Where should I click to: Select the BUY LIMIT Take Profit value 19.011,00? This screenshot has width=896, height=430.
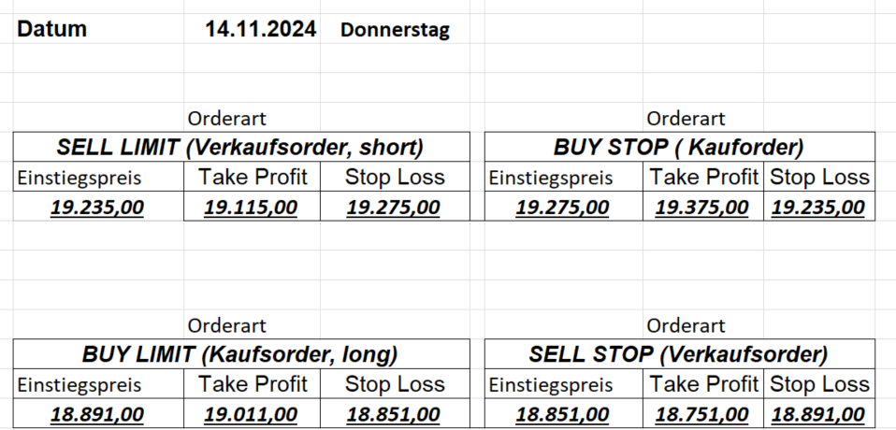click(x=251, y=414)
